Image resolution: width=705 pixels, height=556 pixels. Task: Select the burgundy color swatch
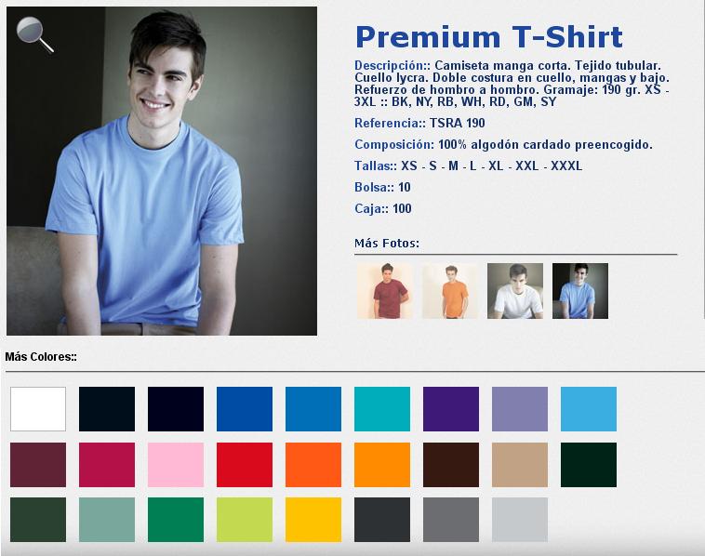click(38, 465)
